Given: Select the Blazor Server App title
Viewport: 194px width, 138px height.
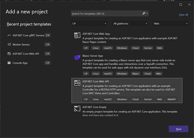Looking at the screenshot, I should (93, 56).
